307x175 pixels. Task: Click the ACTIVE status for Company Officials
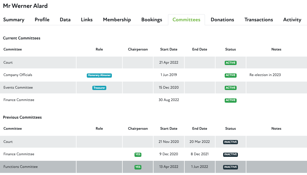click(231, 75)
